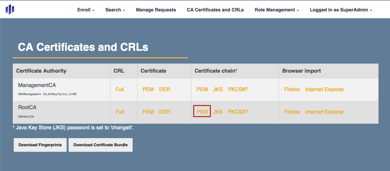Open the Role Management dropdown
This screenshot has height=171, width=390.
point(277,10)
